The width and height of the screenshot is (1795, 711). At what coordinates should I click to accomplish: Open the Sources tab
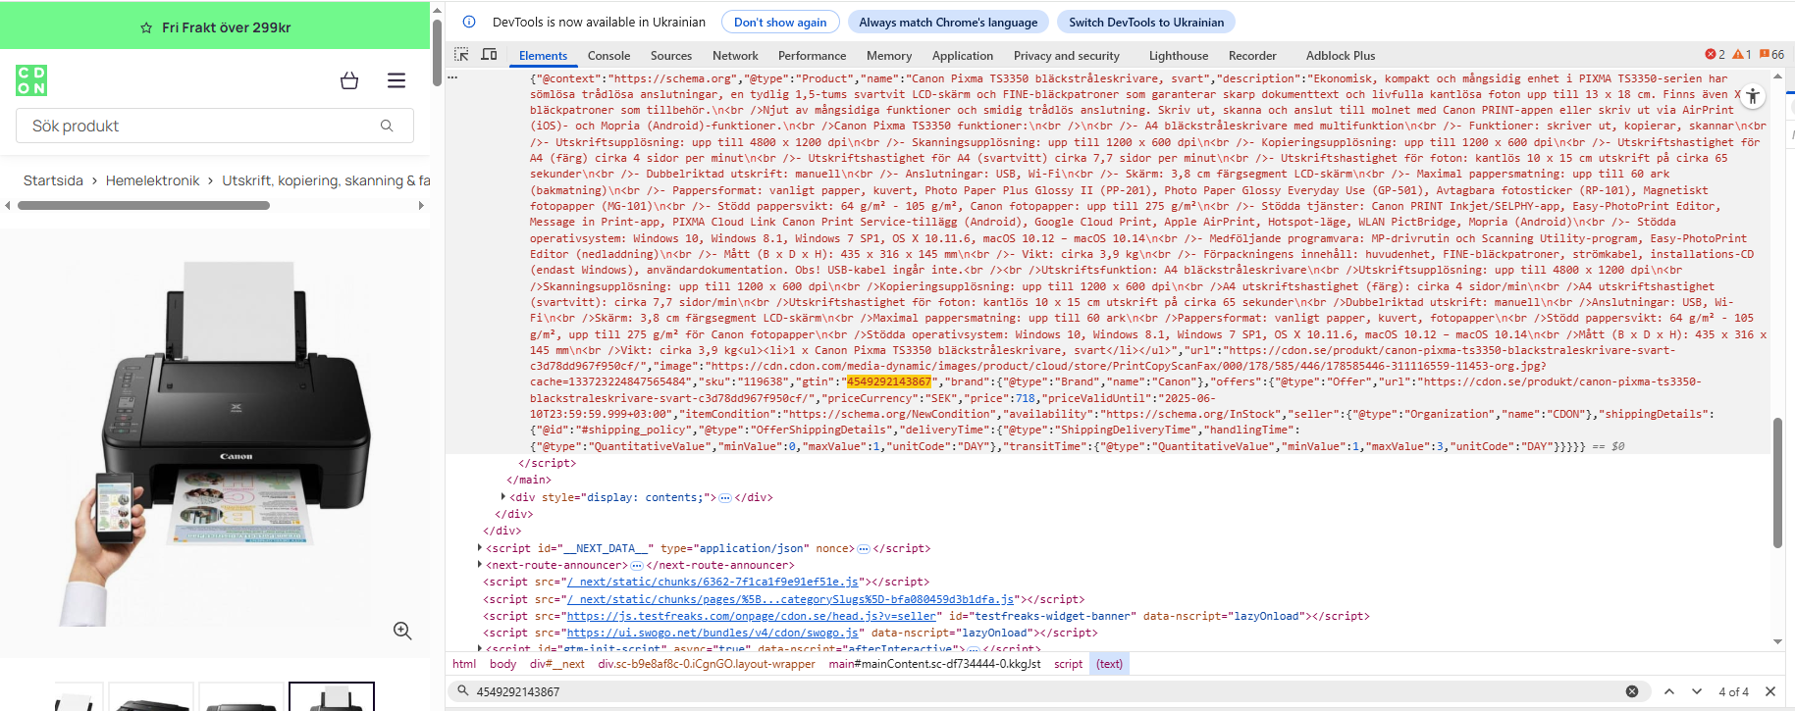pos(671,56)
